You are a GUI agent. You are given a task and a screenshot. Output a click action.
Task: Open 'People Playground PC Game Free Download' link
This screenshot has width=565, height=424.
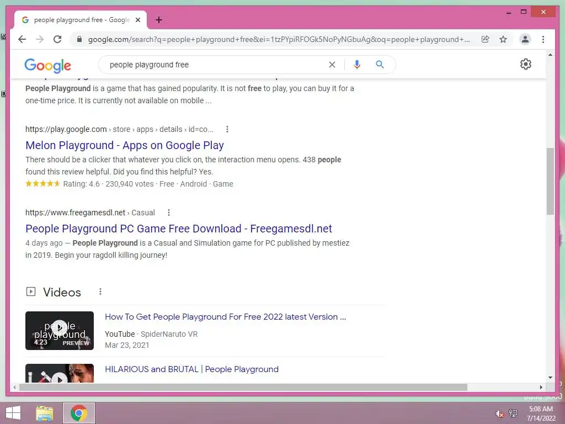click(179, 229)
